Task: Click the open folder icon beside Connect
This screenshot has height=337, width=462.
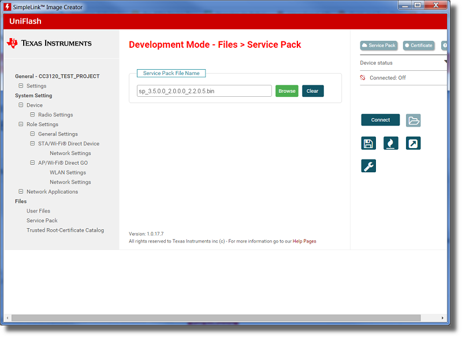Action: [413, 120]
